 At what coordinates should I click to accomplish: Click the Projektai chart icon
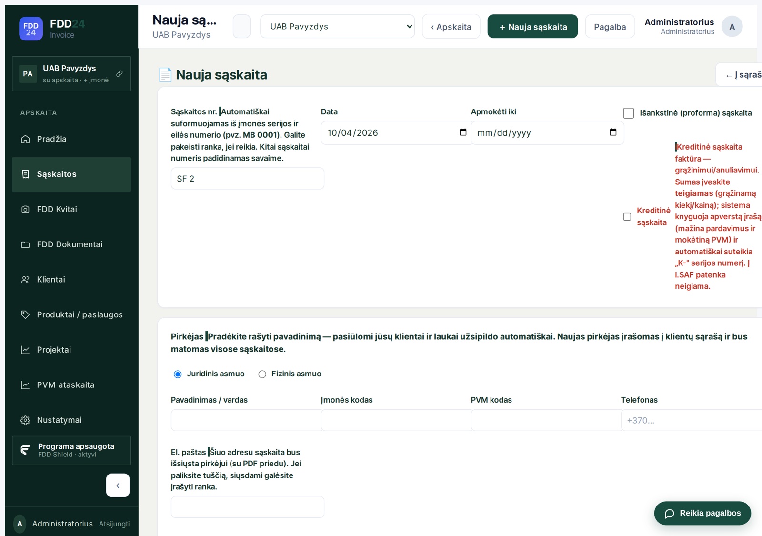[25, 350]
